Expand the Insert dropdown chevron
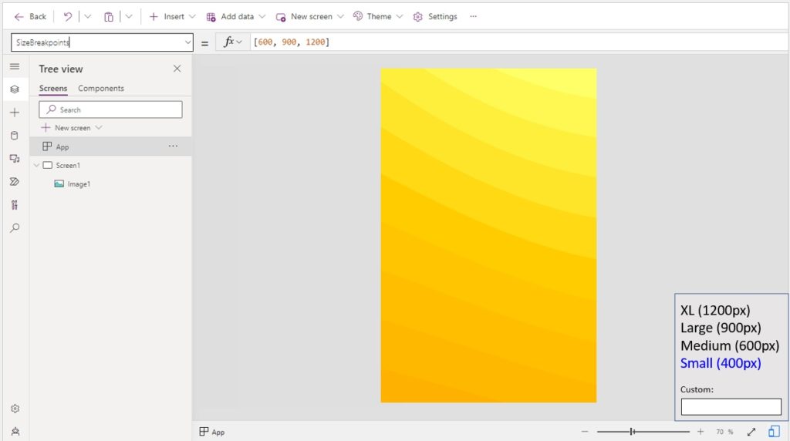This screenshot has height=441, width=790. click(192, 17)
